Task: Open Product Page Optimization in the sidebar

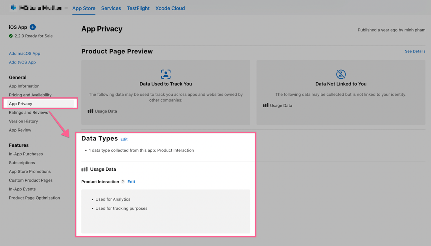Action: coord(34,198)
